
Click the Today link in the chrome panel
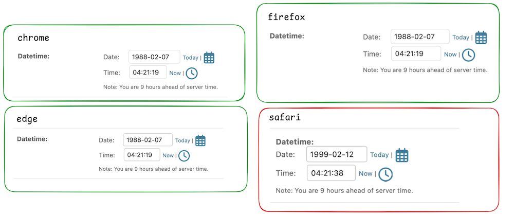(x=190, y=58)
